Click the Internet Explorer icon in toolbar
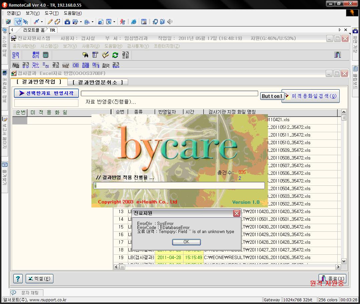The height and width of the screenshot is (304, 360). click(133, 22)
